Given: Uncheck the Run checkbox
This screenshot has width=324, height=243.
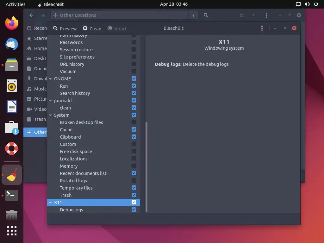Looking at the screenshot, I should point(134,86).
